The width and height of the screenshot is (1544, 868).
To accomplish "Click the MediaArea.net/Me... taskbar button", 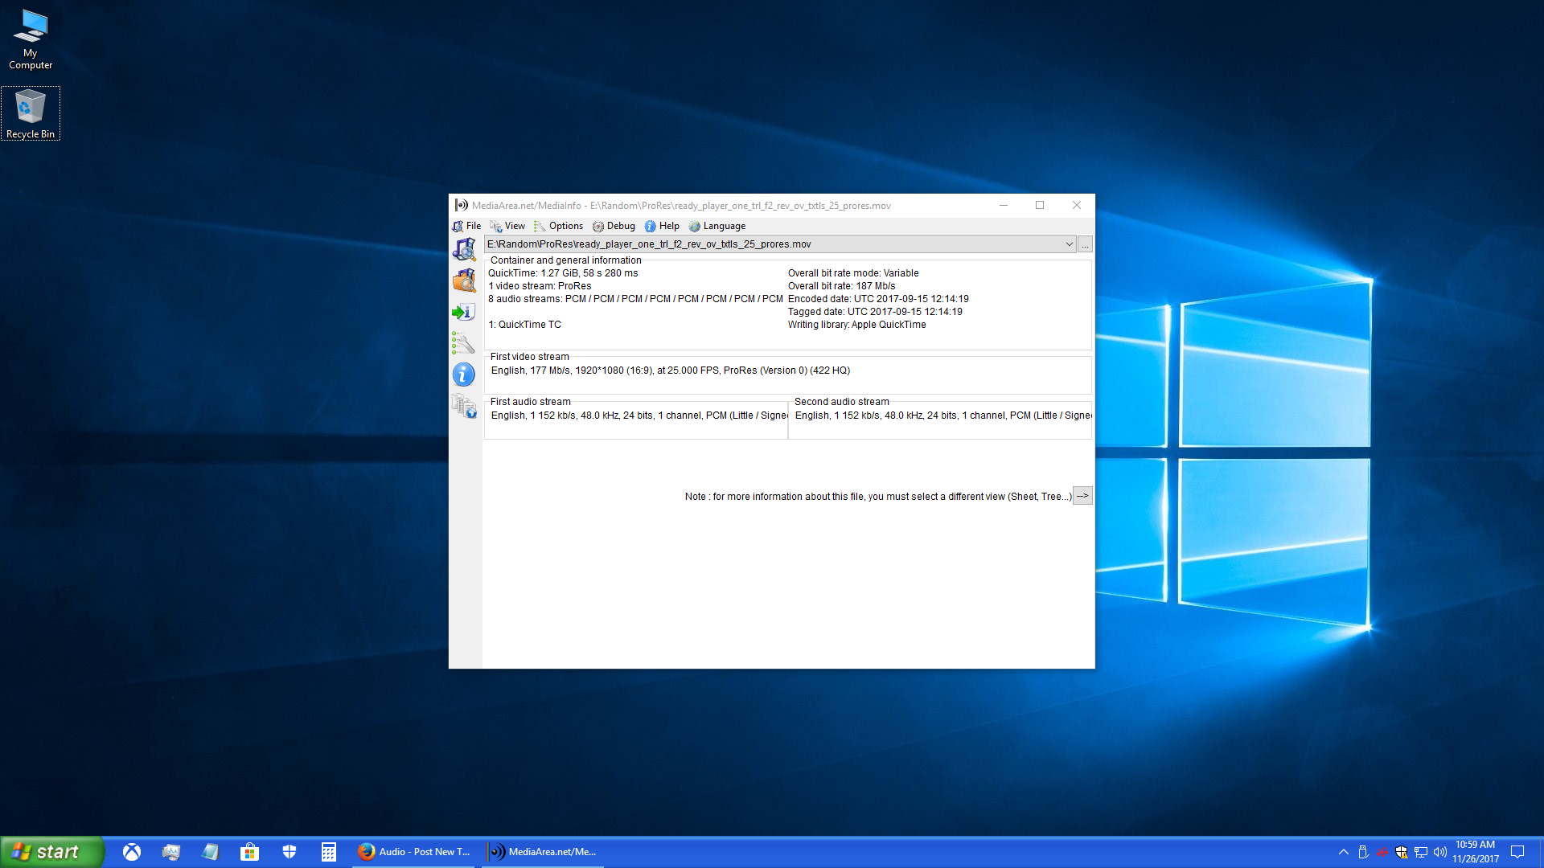I will (544, 852).
